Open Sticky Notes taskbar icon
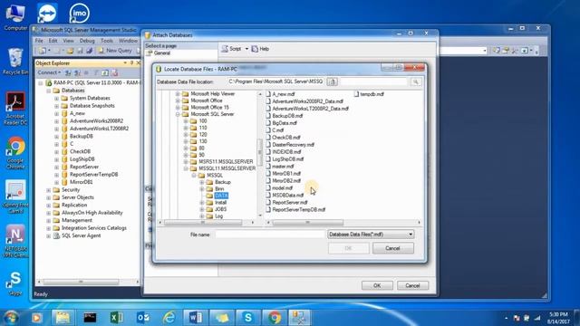 point(221,318)
